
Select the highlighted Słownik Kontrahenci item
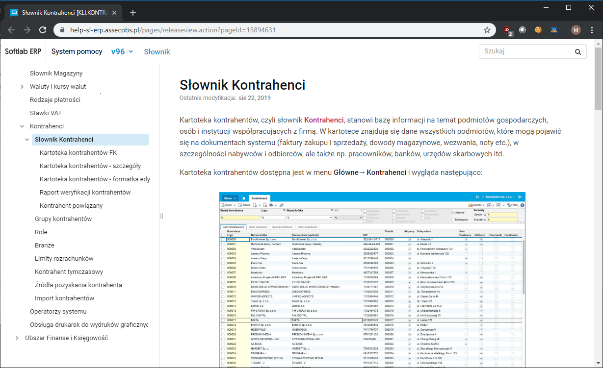point(90,140)
